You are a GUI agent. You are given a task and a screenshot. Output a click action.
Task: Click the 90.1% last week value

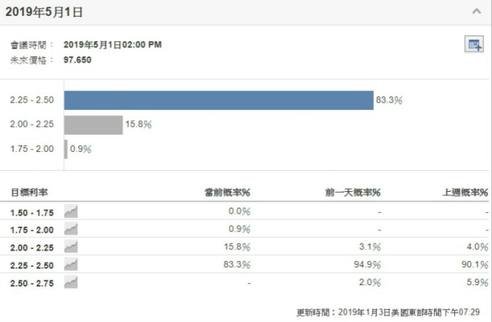pos(475,265)
